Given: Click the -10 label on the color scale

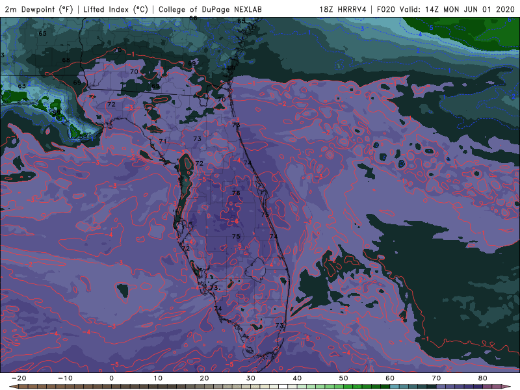Looking at the screenshot, I should click(65, 378).
